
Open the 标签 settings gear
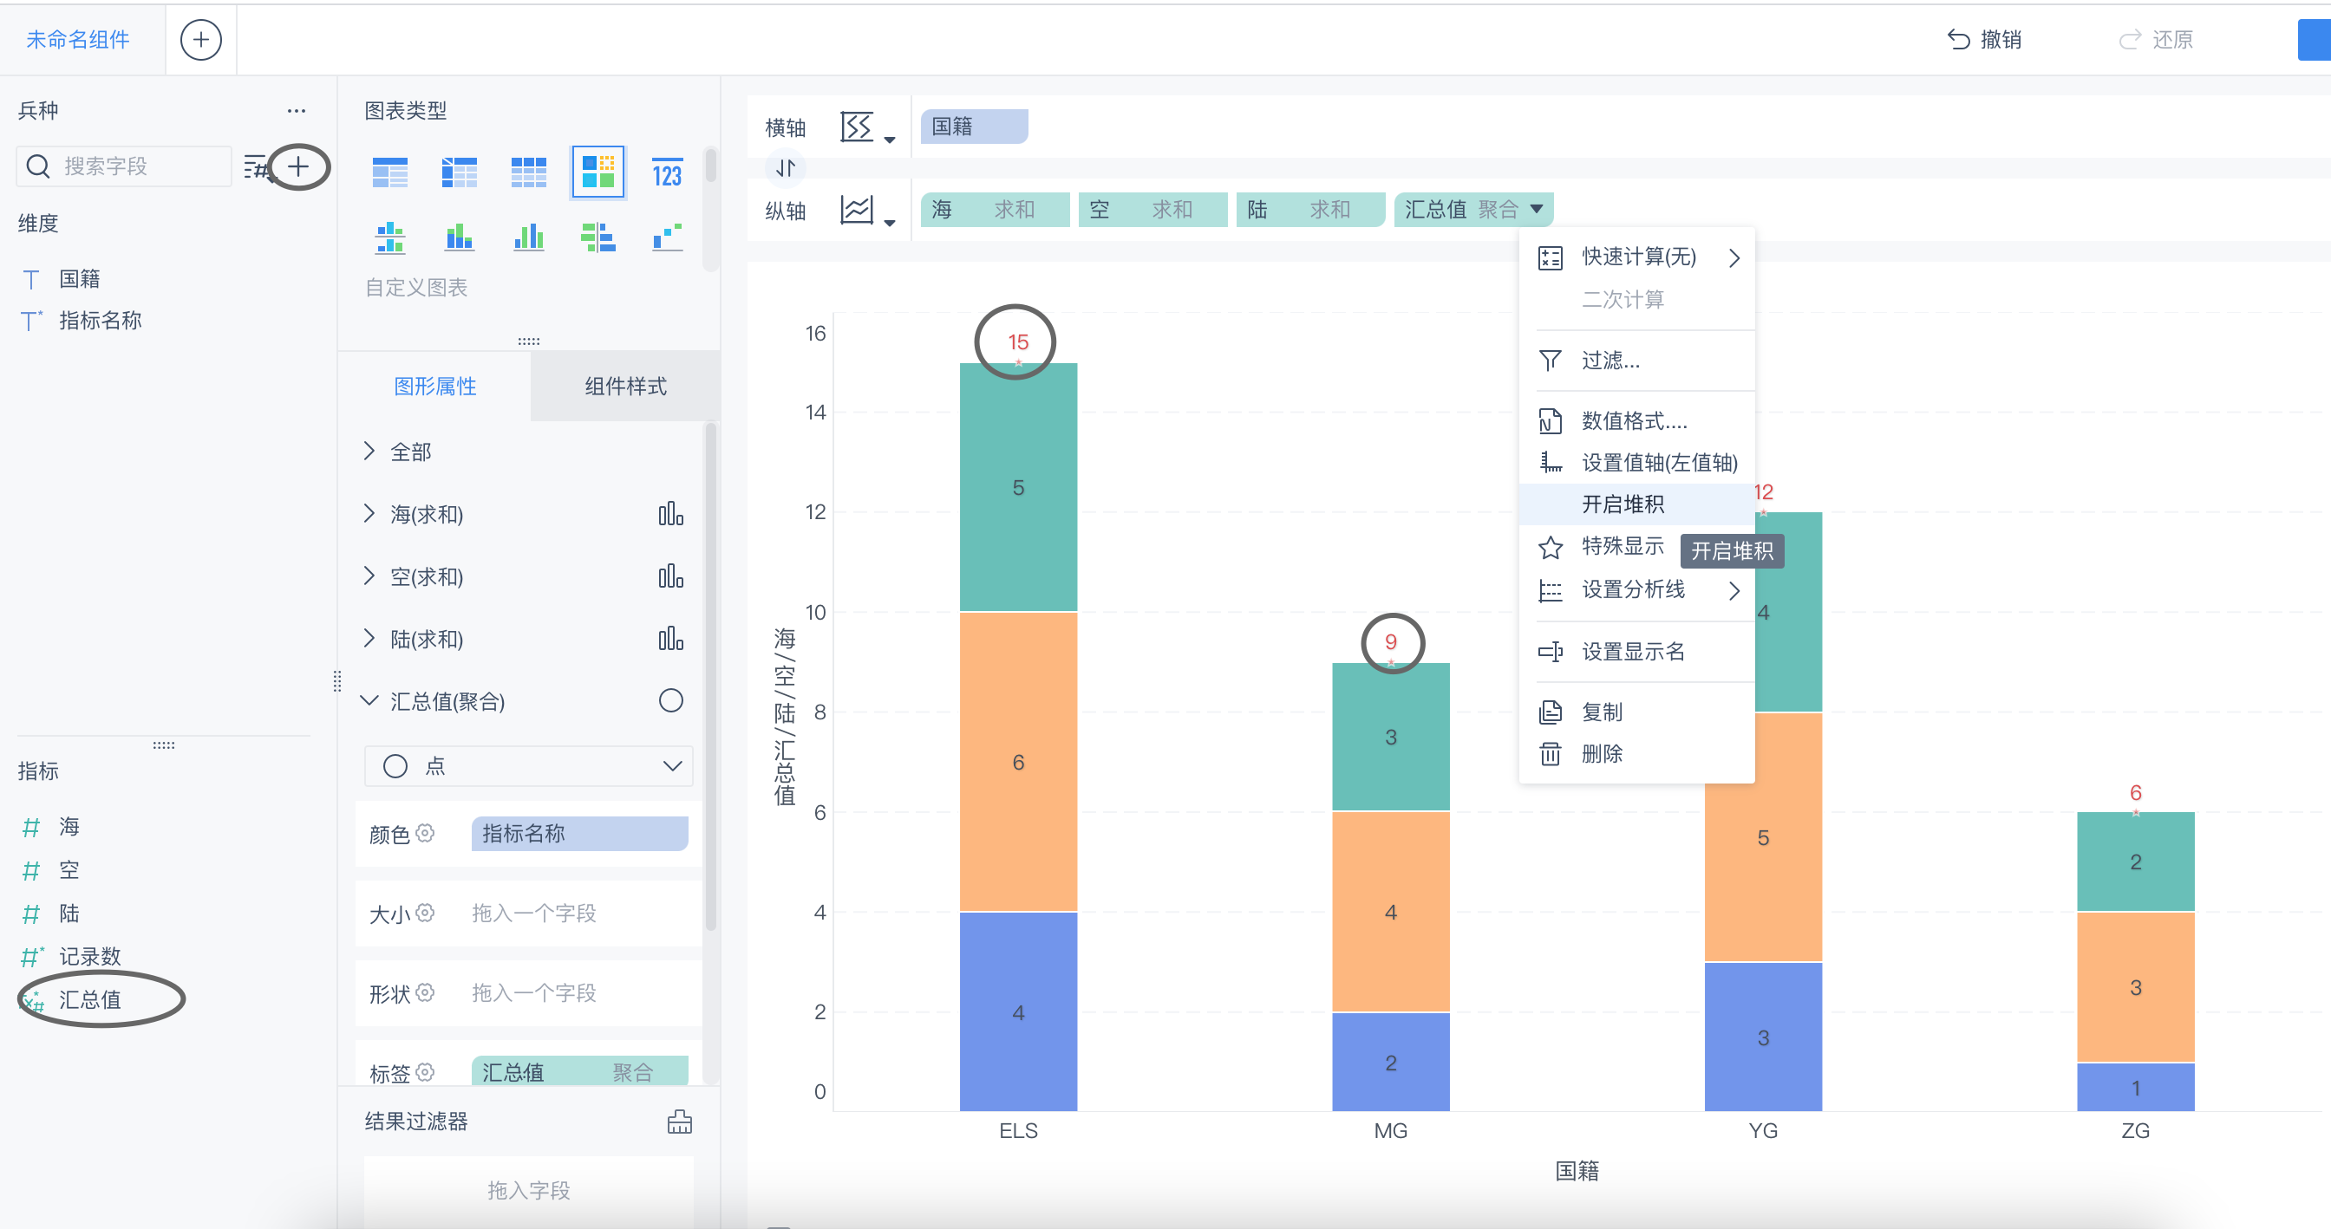point(425,1071)
